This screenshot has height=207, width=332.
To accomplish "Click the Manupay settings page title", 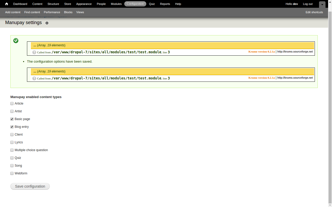I will tap(23, 23).
